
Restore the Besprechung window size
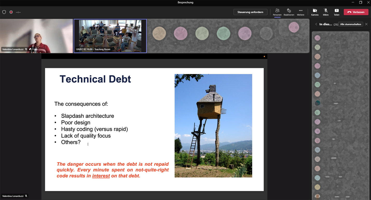coord(360,2)
